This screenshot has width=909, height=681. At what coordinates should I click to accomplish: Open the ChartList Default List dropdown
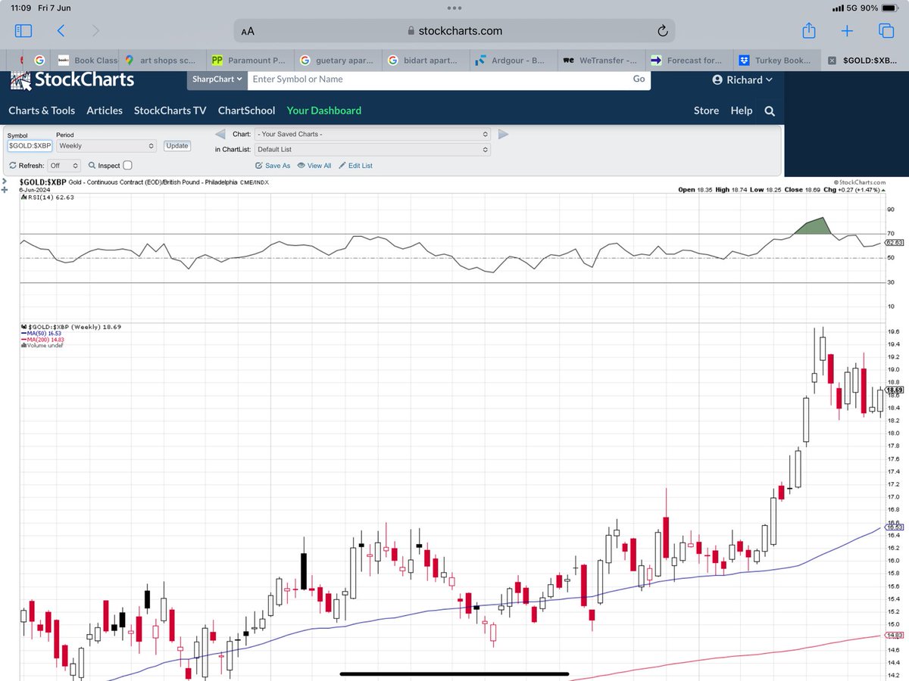coord(373,150)
